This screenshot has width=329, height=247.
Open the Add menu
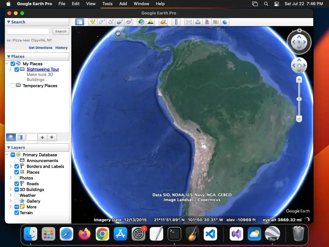click(123, 4)
